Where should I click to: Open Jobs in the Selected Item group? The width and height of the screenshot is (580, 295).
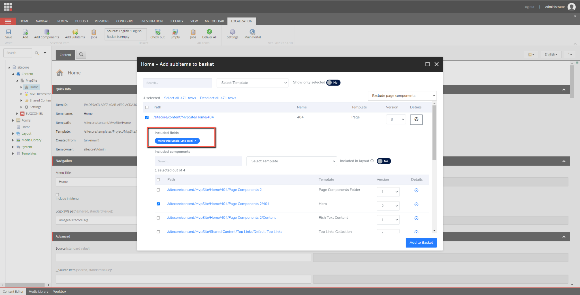(x=94, y=34)
